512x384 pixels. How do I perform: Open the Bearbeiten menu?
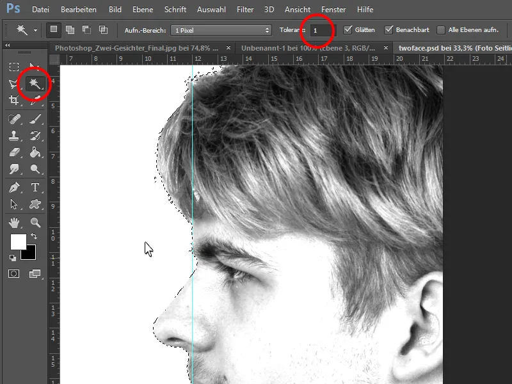tap(78, 10)
